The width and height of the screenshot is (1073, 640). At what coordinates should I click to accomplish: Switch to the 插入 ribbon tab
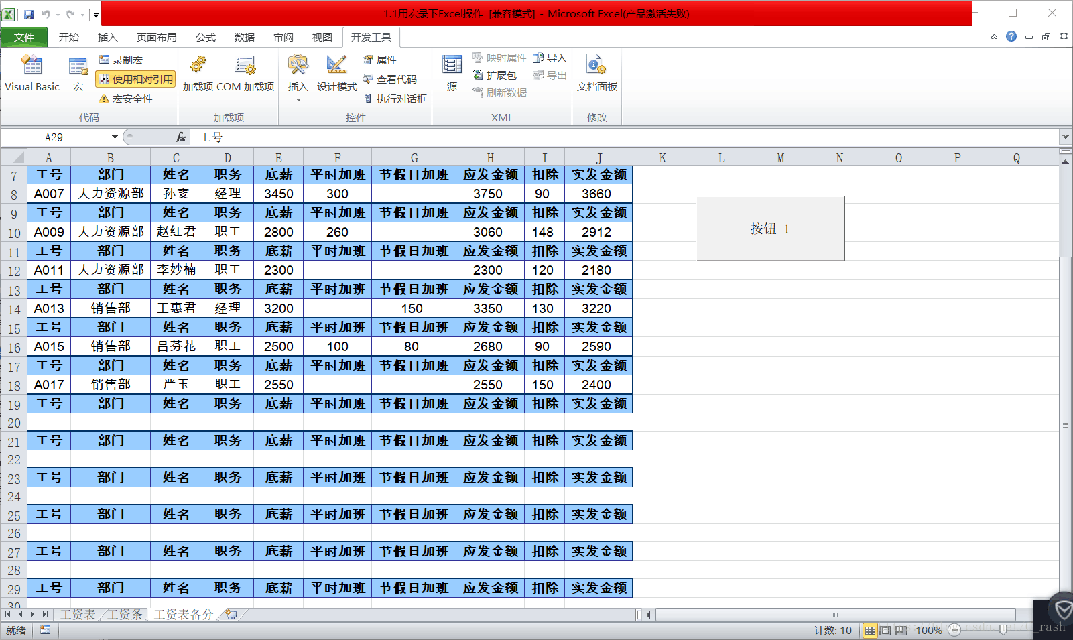coord(107,37)
